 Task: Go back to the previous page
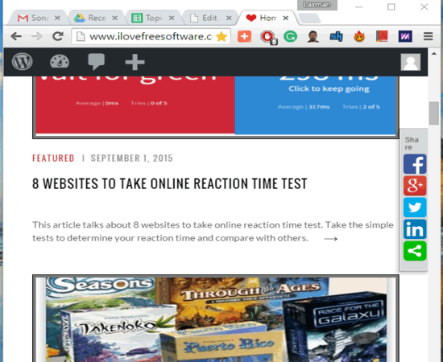[16, 36]
